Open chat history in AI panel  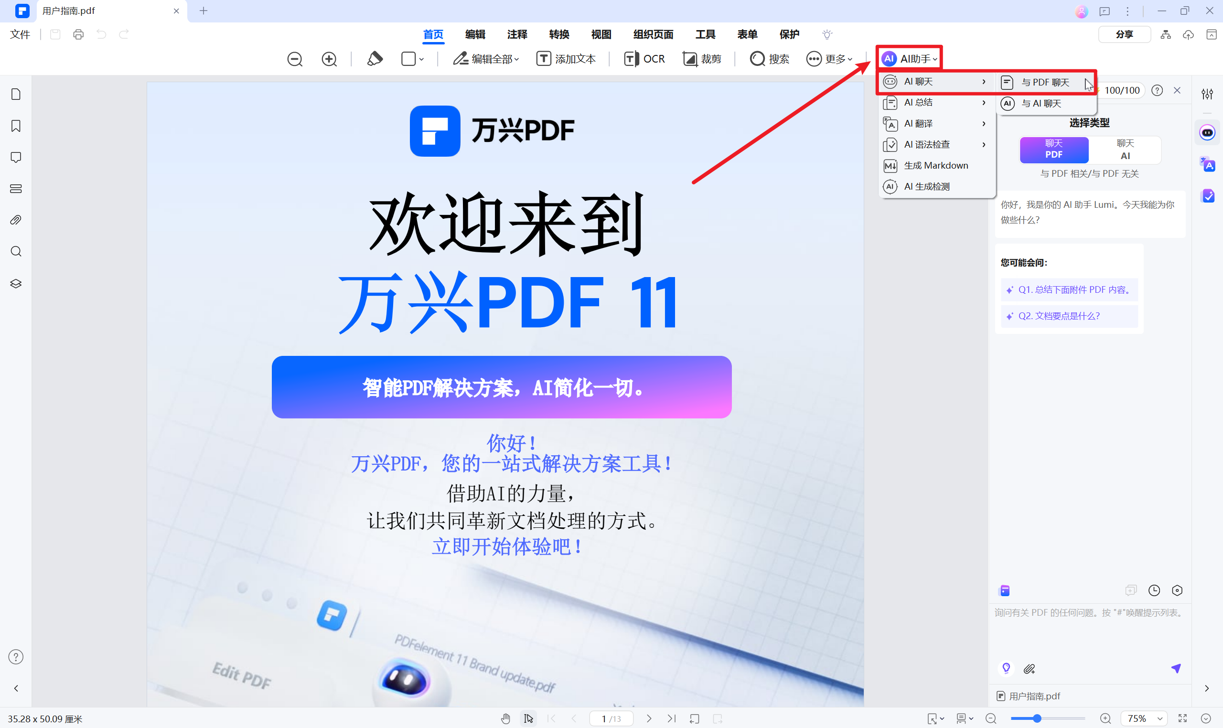pos(1154,590)
